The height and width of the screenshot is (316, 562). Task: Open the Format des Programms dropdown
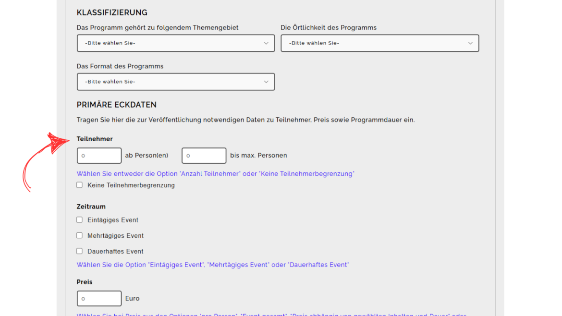coord(176,82)
